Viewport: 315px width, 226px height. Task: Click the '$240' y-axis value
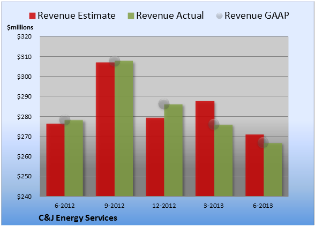click(x=24, y=197)
